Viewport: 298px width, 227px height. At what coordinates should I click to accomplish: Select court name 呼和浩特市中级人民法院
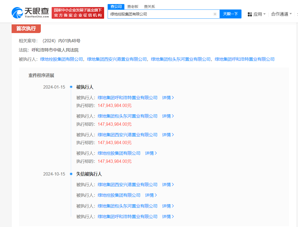tap(55, 50)
